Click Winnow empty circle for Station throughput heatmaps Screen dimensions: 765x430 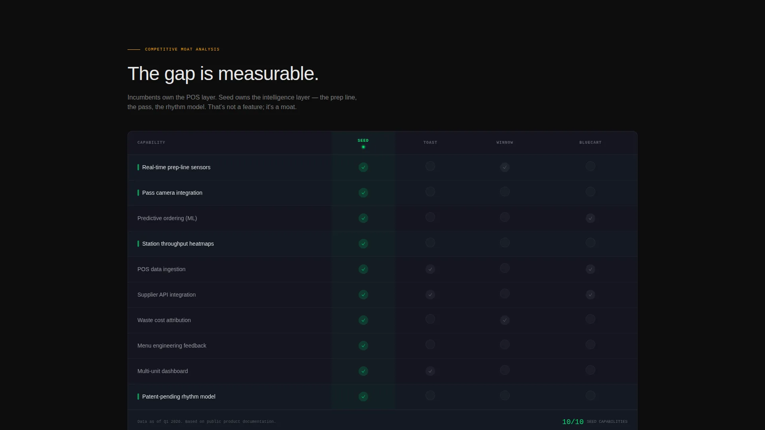tap(504, 242)
